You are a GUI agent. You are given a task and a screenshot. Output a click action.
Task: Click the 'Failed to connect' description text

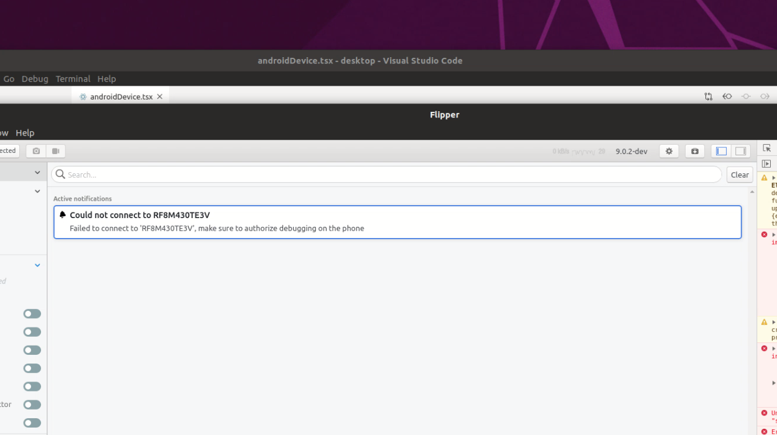click(217, 228)
